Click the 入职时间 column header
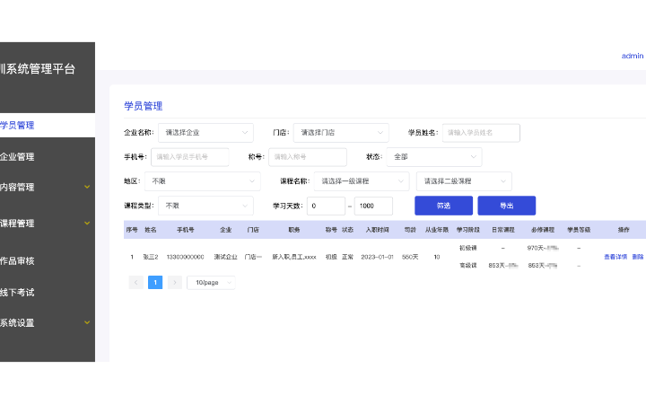Viewport: 646px width, 404px height. (x=378, y=230)
